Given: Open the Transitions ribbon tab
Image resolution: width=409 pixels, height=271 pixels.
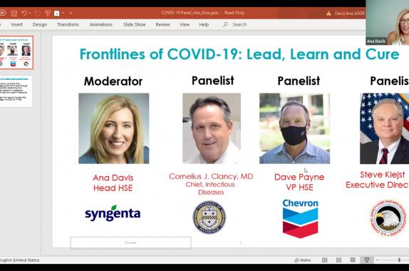Looking at the screenshot, I should tap(68, 24).
